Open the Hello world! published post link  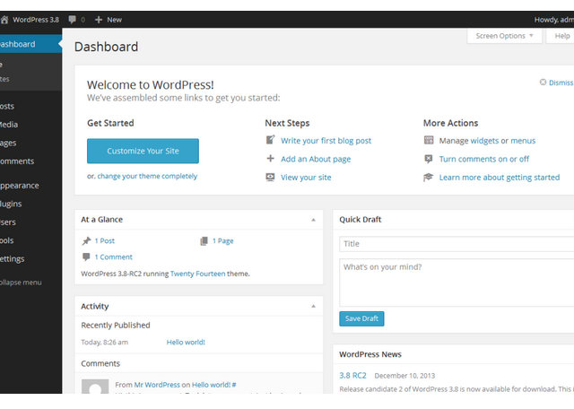(x=186, y=342)
